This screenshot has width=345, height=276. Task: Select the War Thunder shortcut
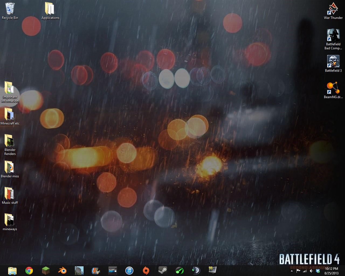pyautogui.click(x=333, y=11)
